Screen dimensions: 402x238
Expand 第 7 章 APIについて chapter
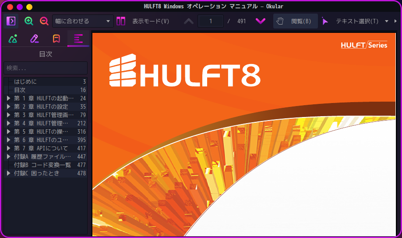[x=8, y=148]
